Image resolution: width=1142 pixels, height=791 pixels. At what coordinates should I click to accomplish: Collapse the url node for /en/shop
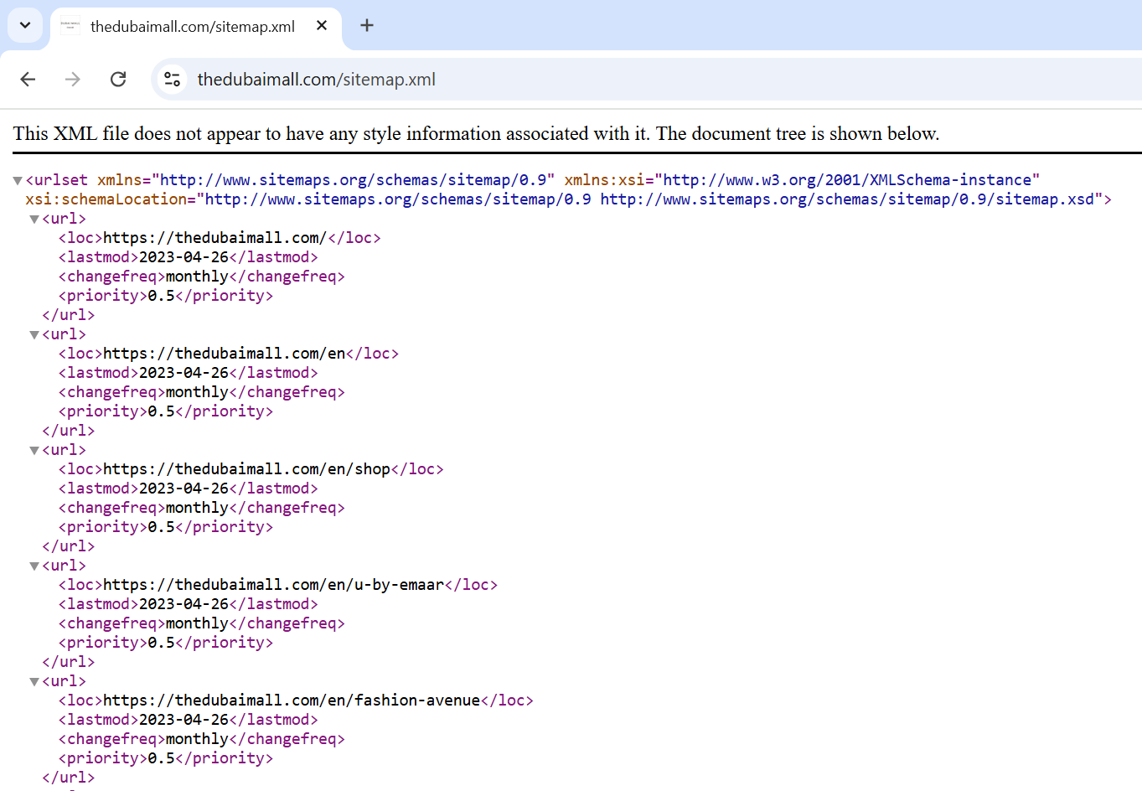point(34,450)
